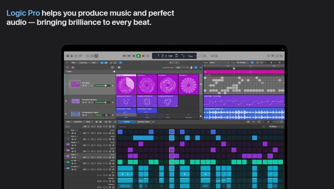Toggle the Editors pencil icon in the control bar
Screen dimensions: 334x189
(x=96, y=56)
